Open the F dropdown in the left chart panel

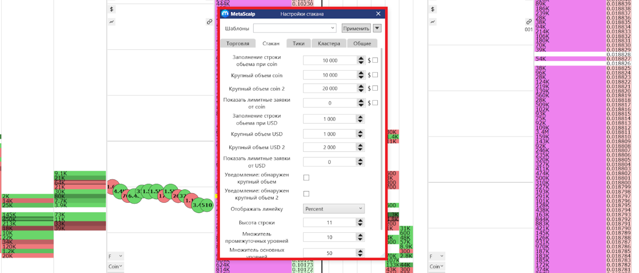point(116,256)
